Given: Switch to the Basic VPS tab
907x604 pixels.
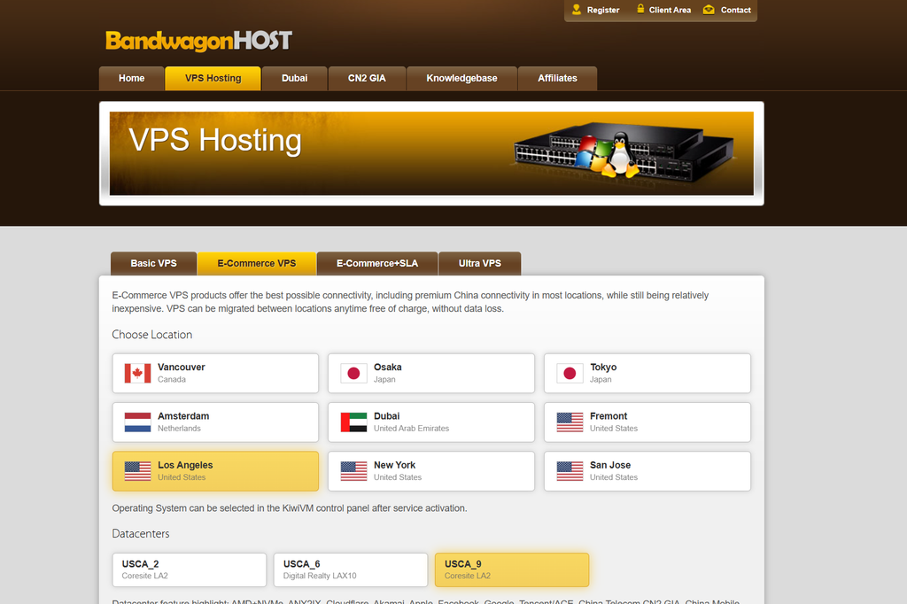Looking at the screenshot, I should 154,263.
